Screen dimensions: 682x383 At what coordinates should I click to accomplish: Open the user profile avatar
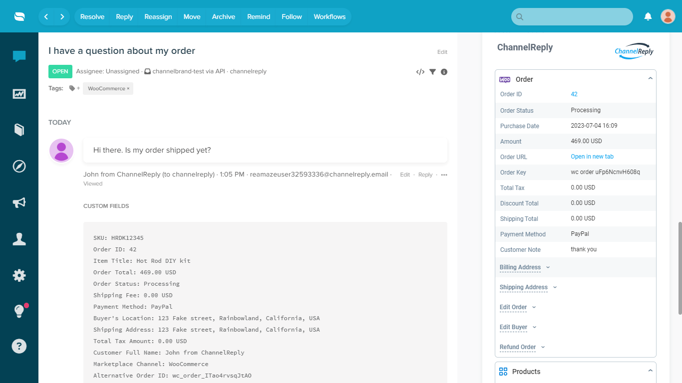(x=668, y=16)
